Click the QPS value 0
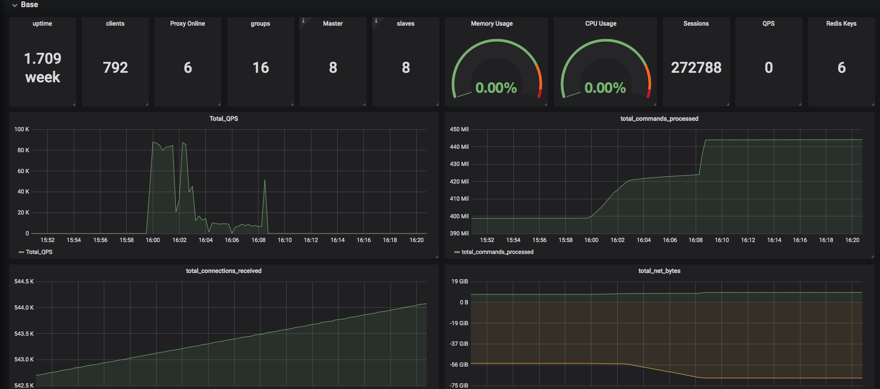 click(769, 68)
